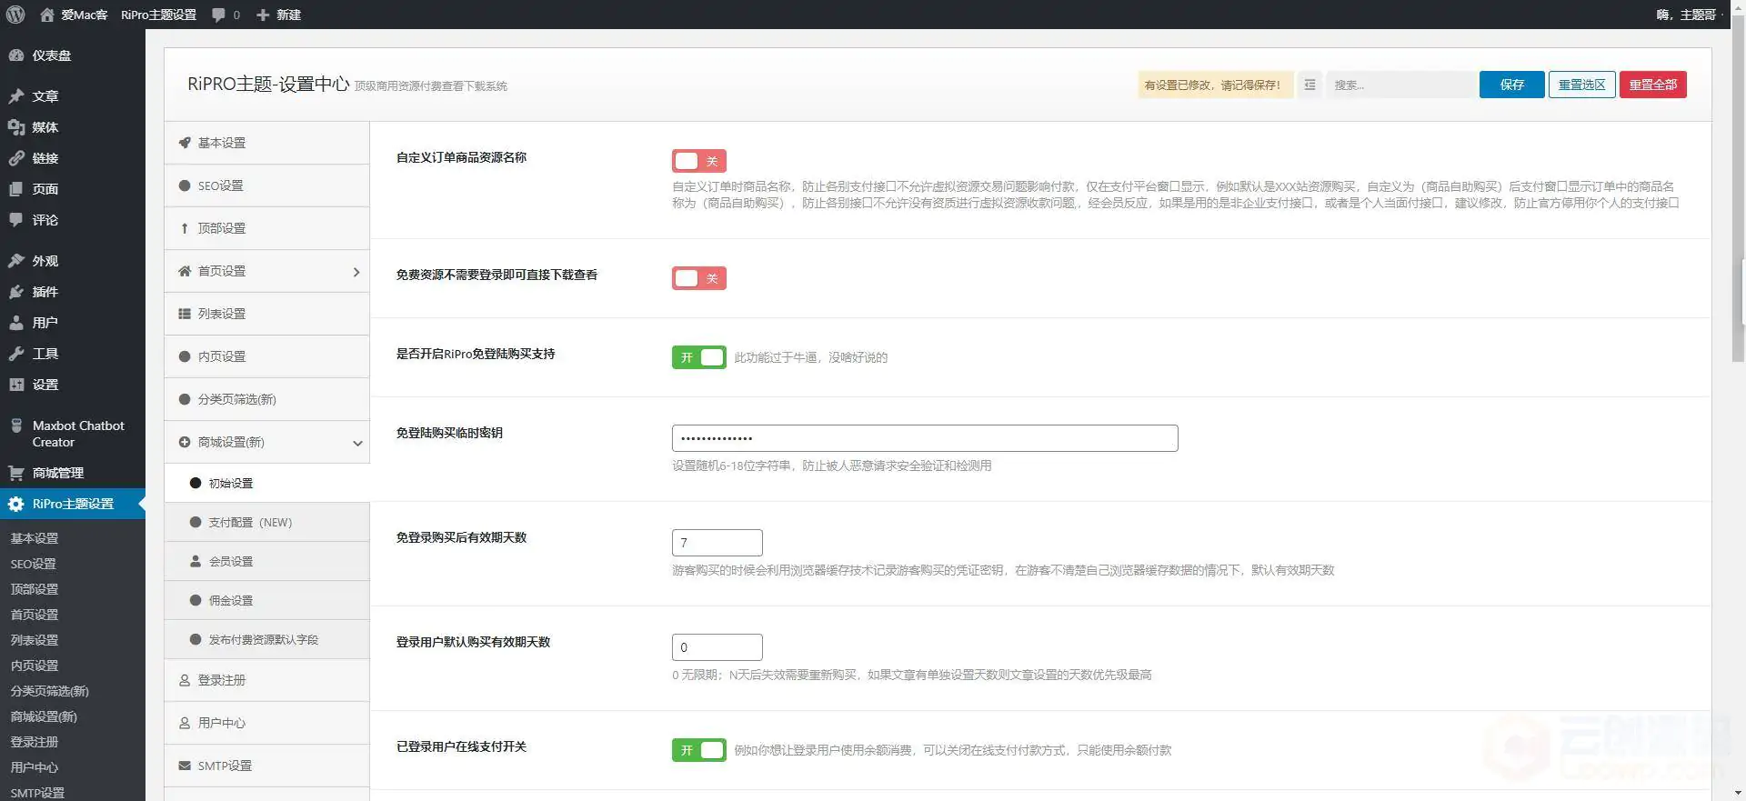Image resolution: width=1746 pixels, height=801 pixels.
Task: Open 商城设置(新) in WordPress submenu
Action: point(44,716)
